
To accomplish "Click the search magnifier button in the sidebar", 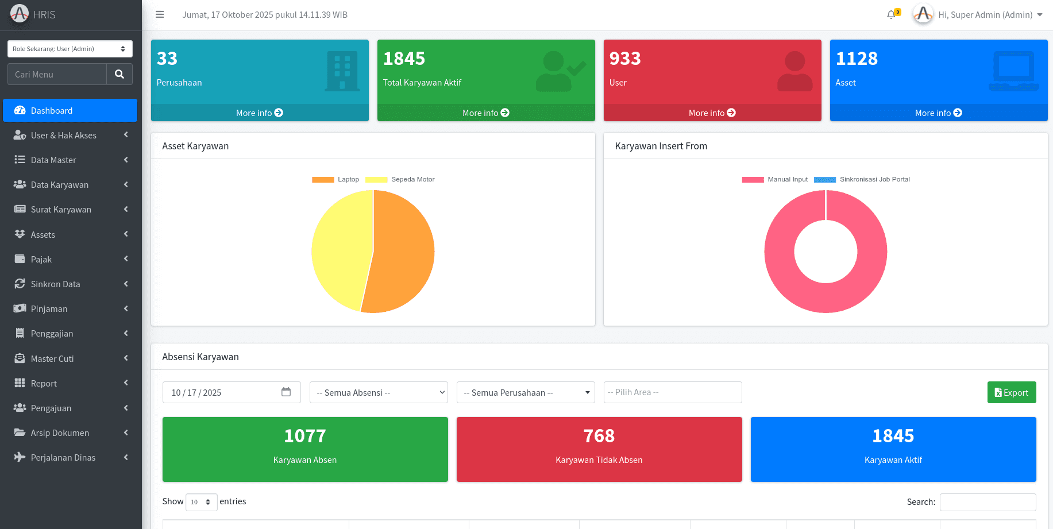I will (x=119, y=74).
